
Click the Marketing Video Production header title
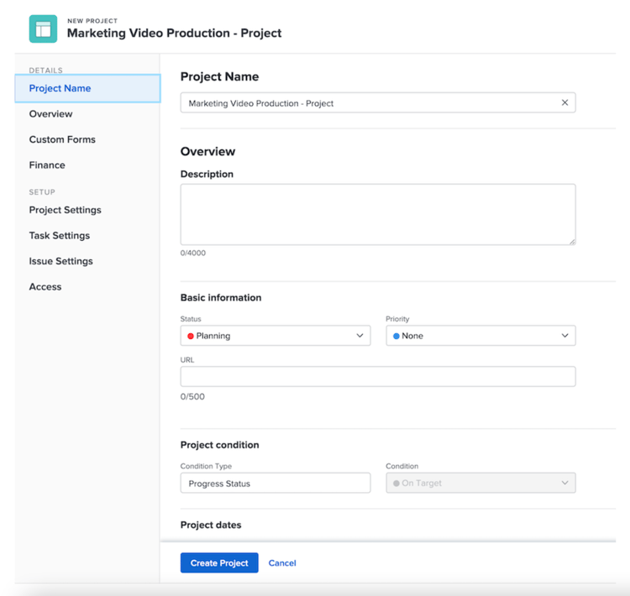pos(175,33)
